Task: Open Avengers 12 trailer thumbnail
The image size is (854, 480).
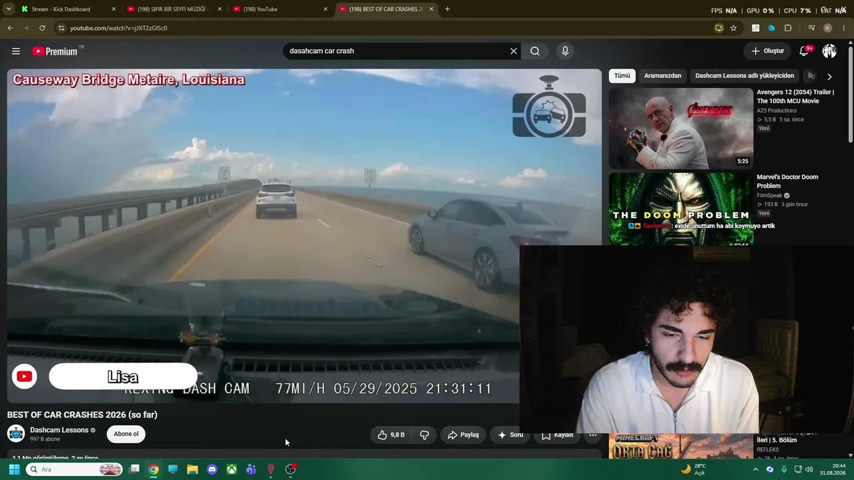Action: [681, 129]
